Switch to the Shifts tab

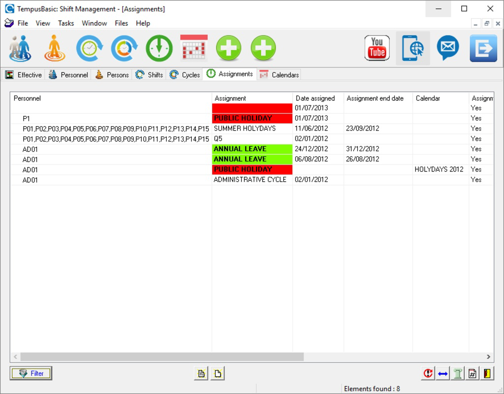tap(149, 75)
